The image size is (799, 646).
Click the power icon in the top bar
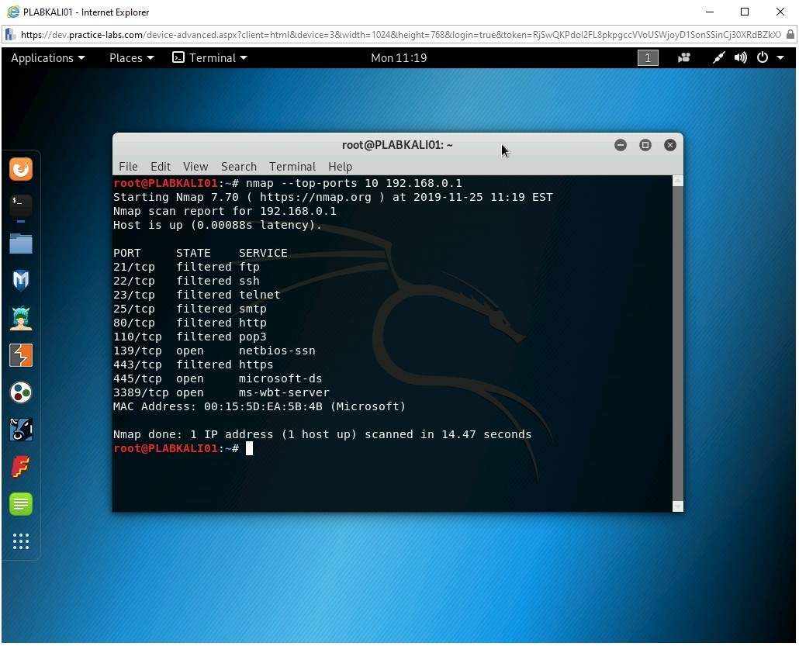point(761,57)
